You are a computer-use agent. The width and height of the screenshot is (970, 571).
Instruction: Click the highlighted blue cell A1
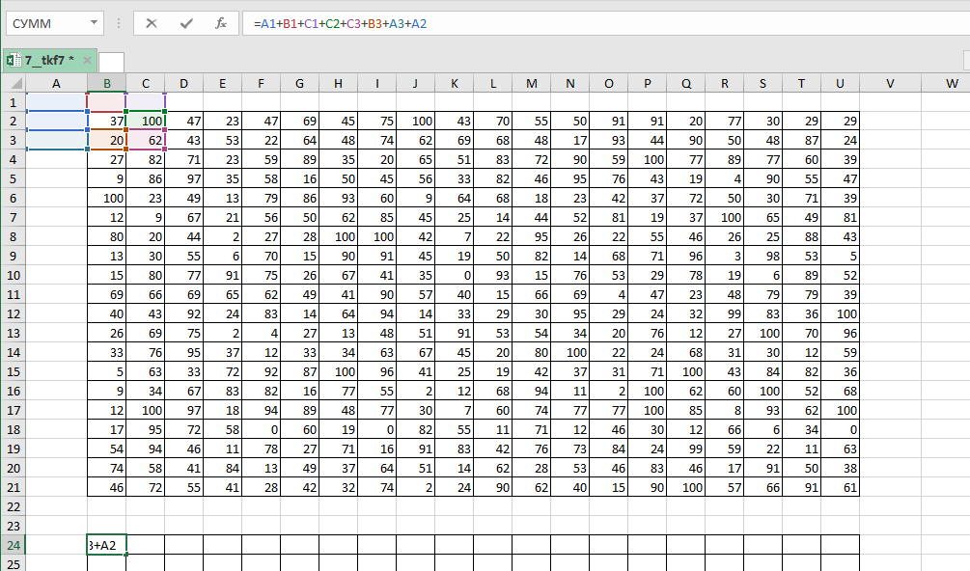pyautogui.click(x=56, y=102)
